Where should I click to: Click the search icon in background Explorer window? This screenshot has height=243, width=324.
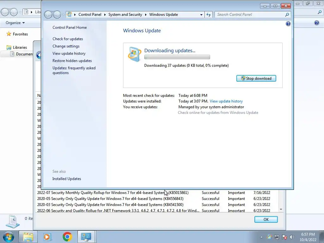[320, 12]
